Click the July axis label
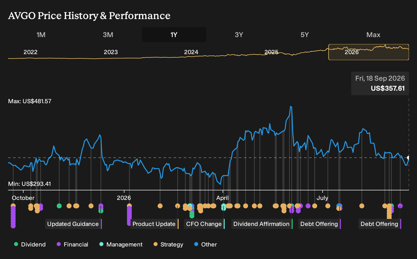Viewport: 417px width, 259px height. tap(322, 198)
